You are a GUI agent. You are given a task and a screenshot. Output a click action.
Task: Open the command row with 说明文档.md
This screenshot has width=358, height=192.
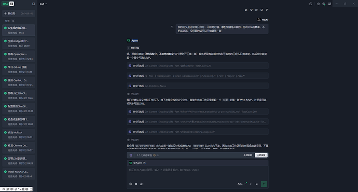coord(198,66)
